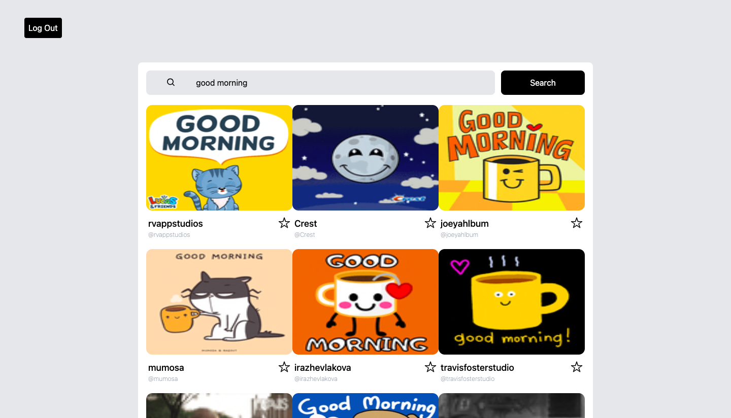This screenshot has height=418, width=731.
Task: Toggle favorite on the mumosa cat GIF
Action: click(x=284, y=367)
